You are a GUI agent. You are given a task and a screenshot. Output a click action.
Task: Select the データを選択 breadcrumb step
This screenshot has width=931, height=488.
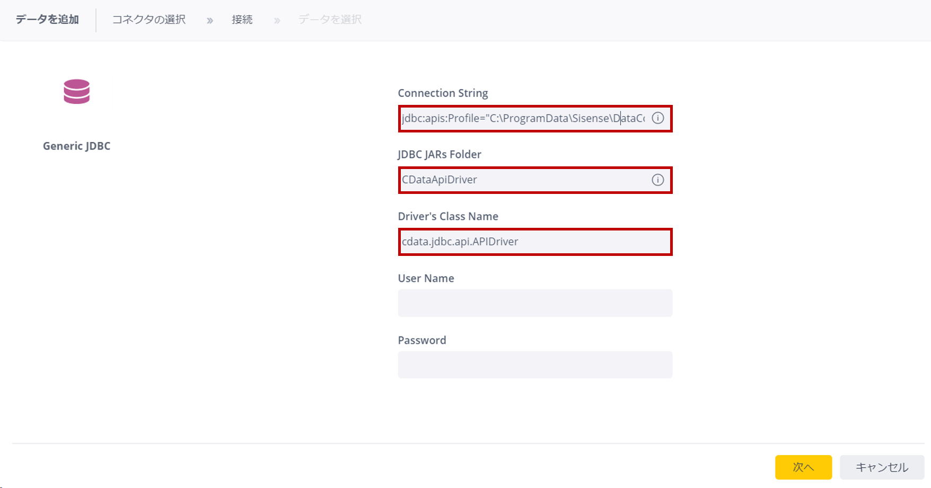pyautogui.click(x=330, y=20)
